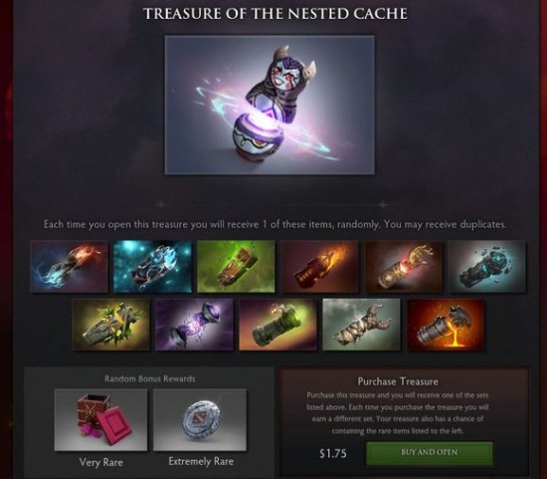Select the molten lava pouring treasure item
The height and width of the screenshot is (479, 547).
click(x=447, y=325)
